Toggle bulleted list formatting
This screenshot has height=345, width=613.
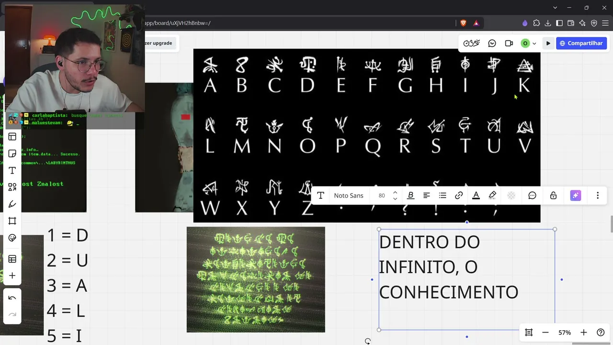pos(443,195)
